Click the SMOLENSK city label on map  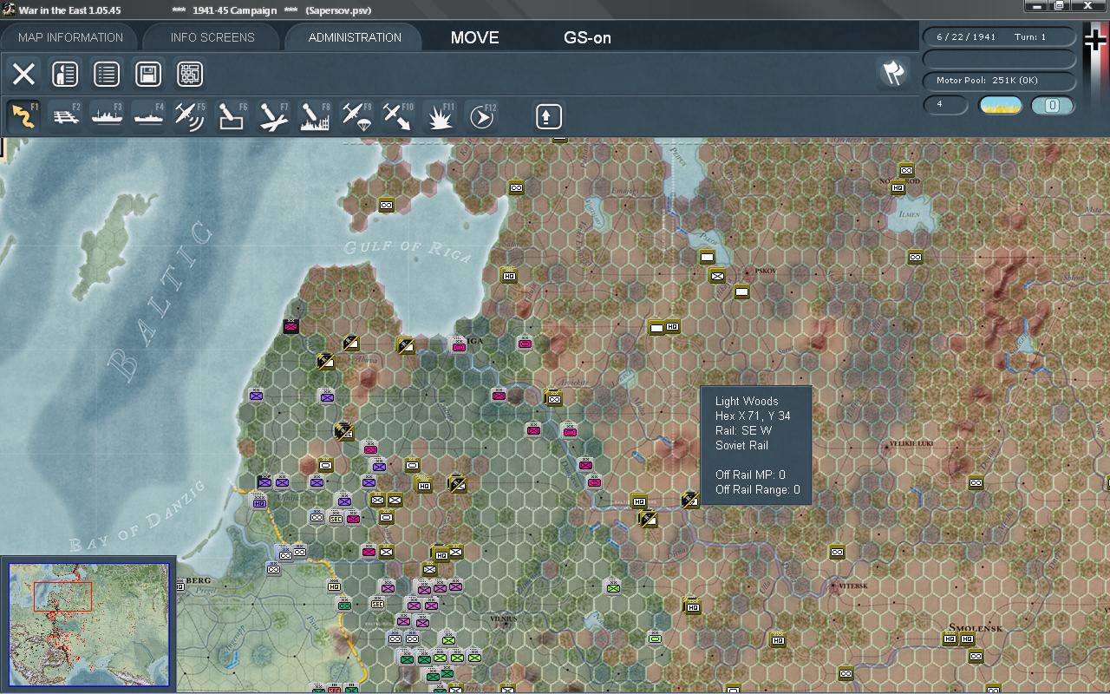tap(976, 628)
